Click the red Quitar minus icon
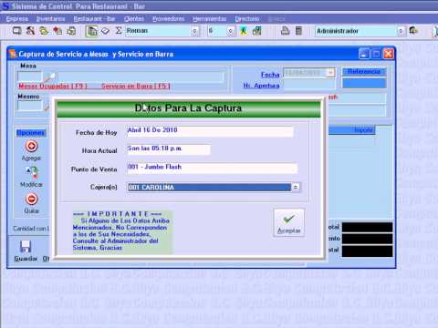Image resolution: width=438 pixels, height=328 pixels. [x=31, y=200]
